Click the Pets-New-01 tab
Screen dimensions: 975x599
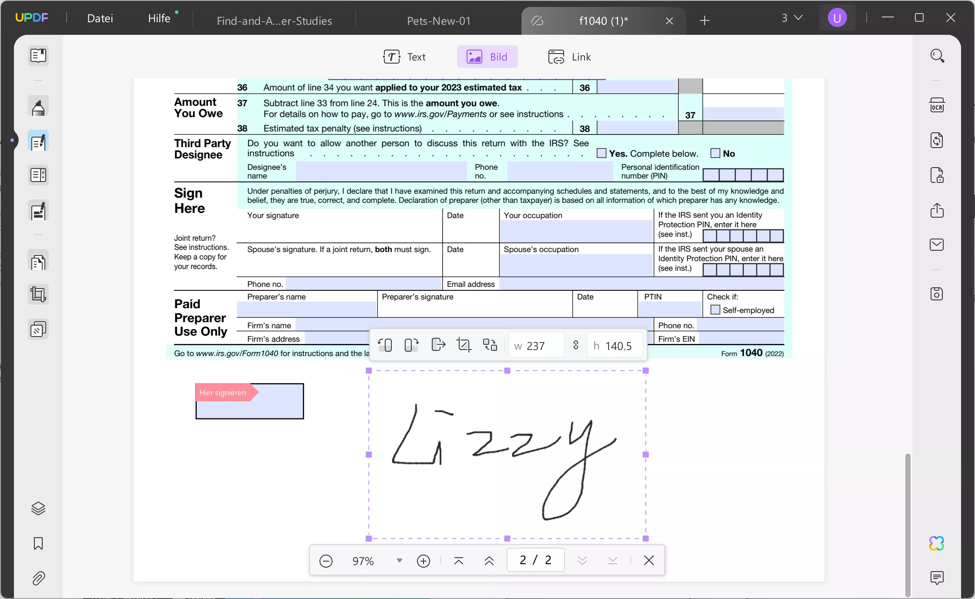pyautogui.click(x=439, y=20)
